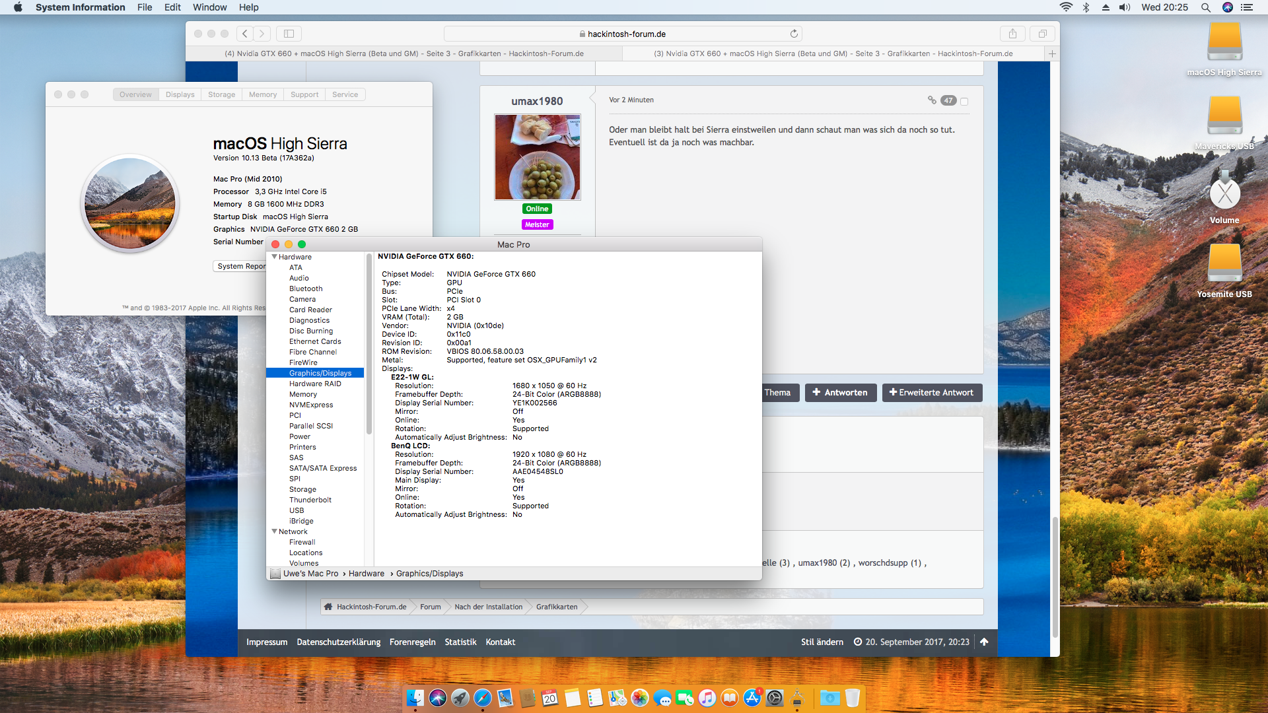Open the Safari show all tabs icon
The width and height of the screenshot is (1268, 713).
pos(1042,34)
